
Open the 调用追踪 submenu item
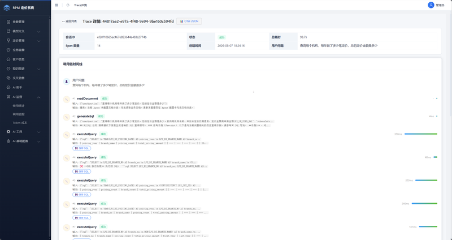(x=19, y=114)
